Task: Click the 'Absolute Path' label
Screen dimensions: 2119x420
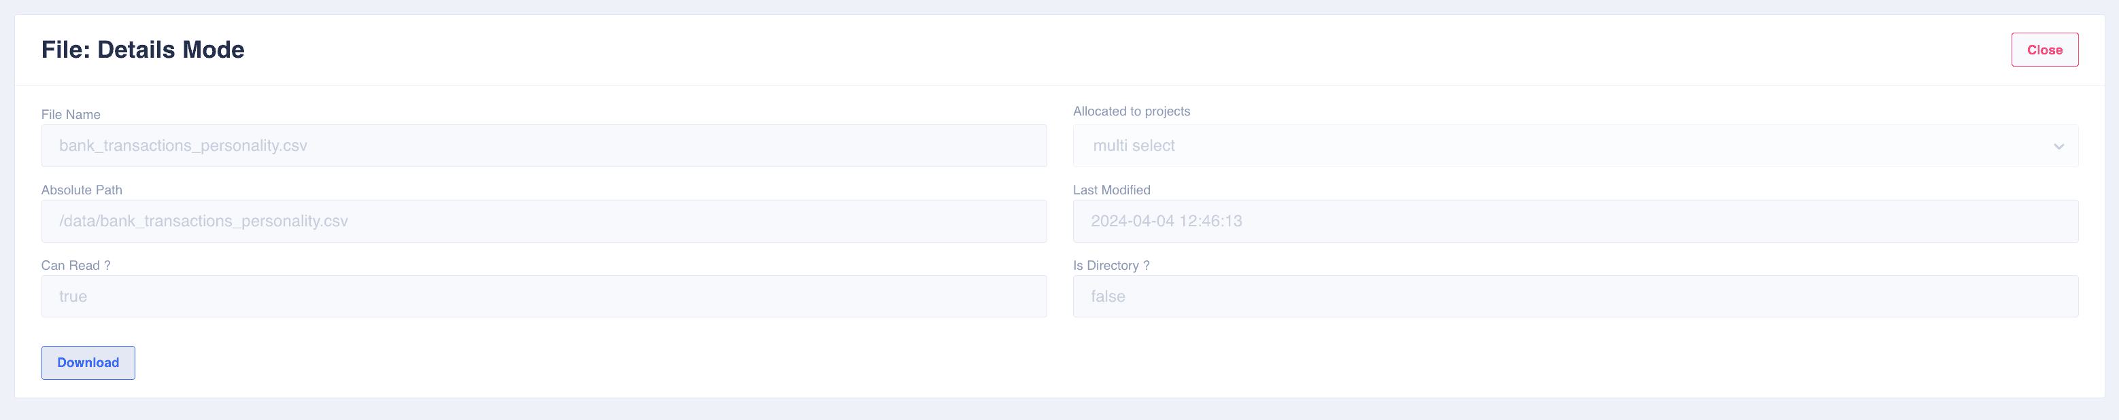Action: [x=82, y=190]
